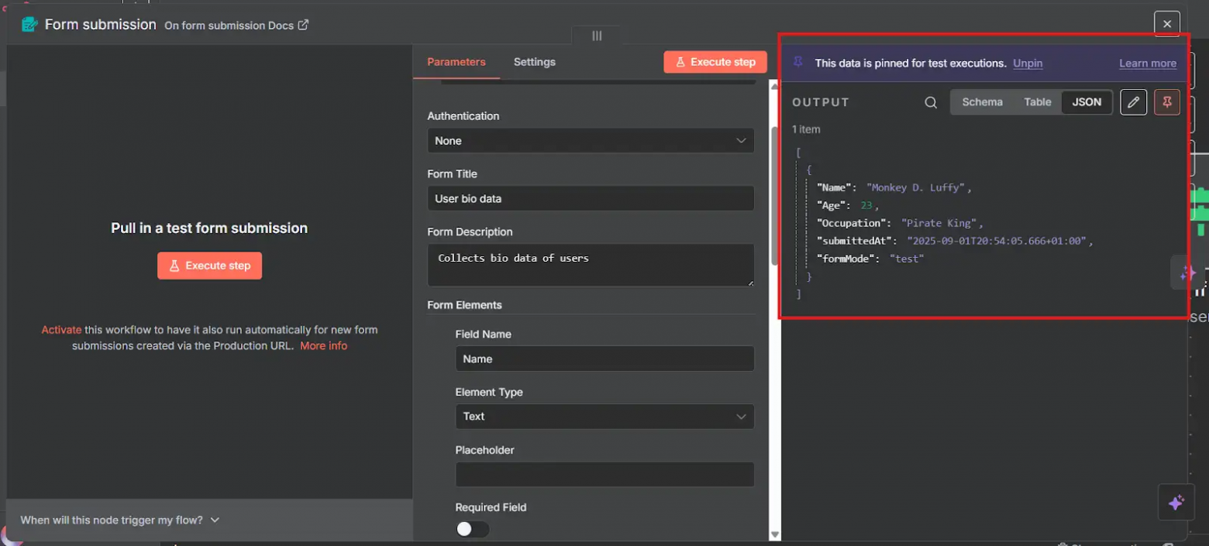Click the Form Title input field
The image size is (1209, 546).
[x=591, y=198]
